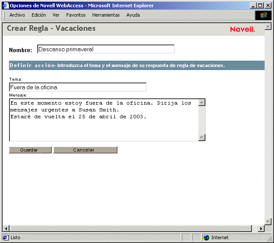Focus the Nombre input field
274x243 pixels.
click(x=106, y=49)
